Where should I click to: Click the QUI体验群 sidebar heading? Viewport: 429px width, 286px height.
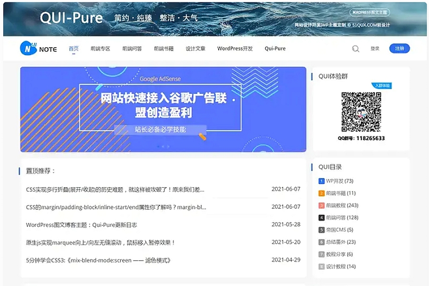point(333,76)
